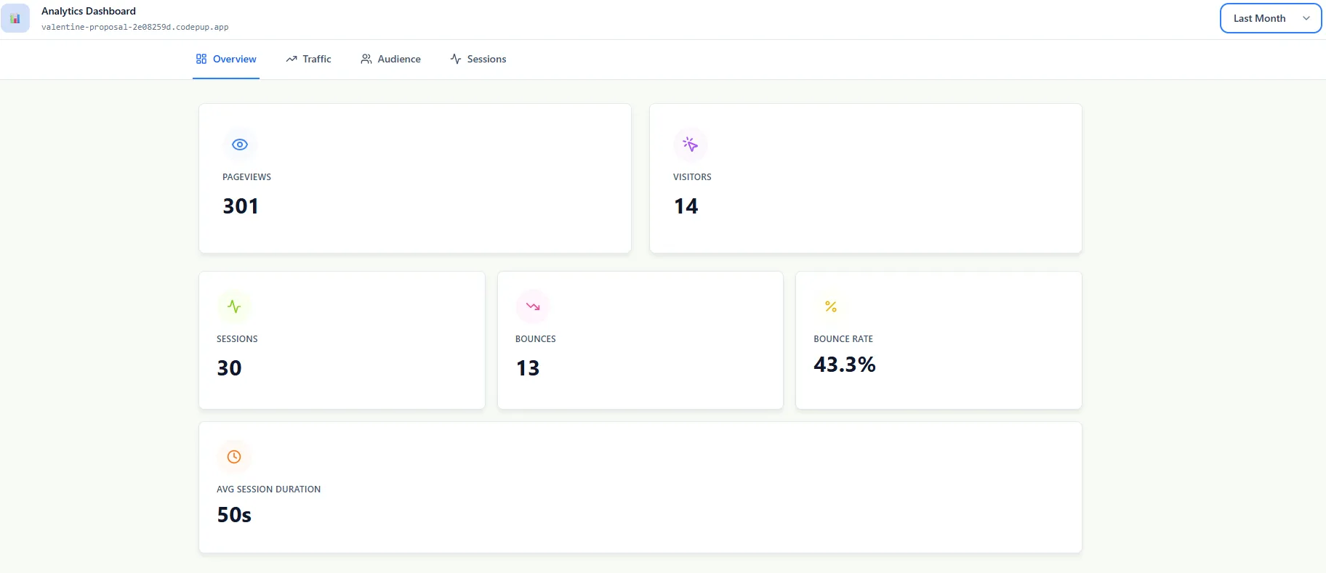
Task: Click the Bounce Rate percent icon
Action: (831, 306)
